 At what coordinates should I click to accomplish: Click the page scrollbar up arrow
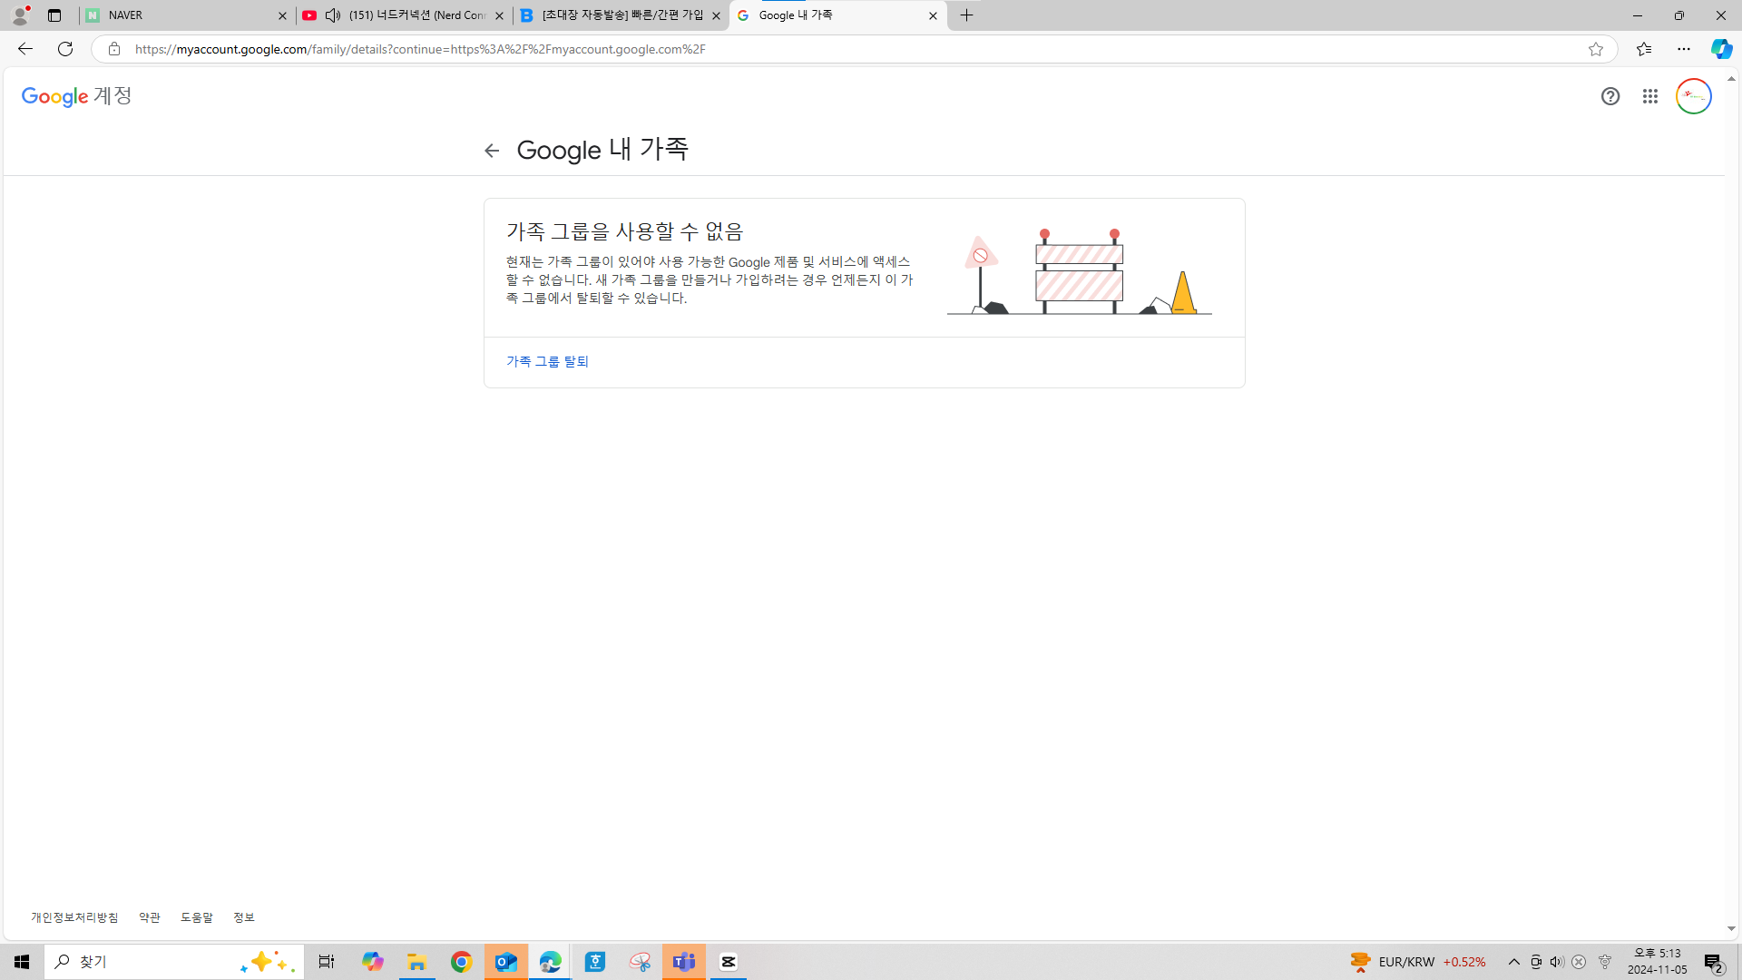click(x=1732, y=79)
